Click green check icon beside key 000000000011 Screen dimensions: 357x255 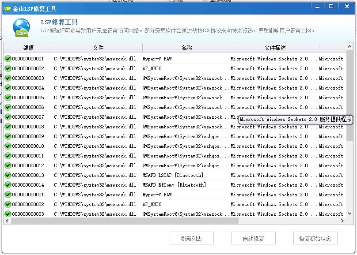(8, 156)
